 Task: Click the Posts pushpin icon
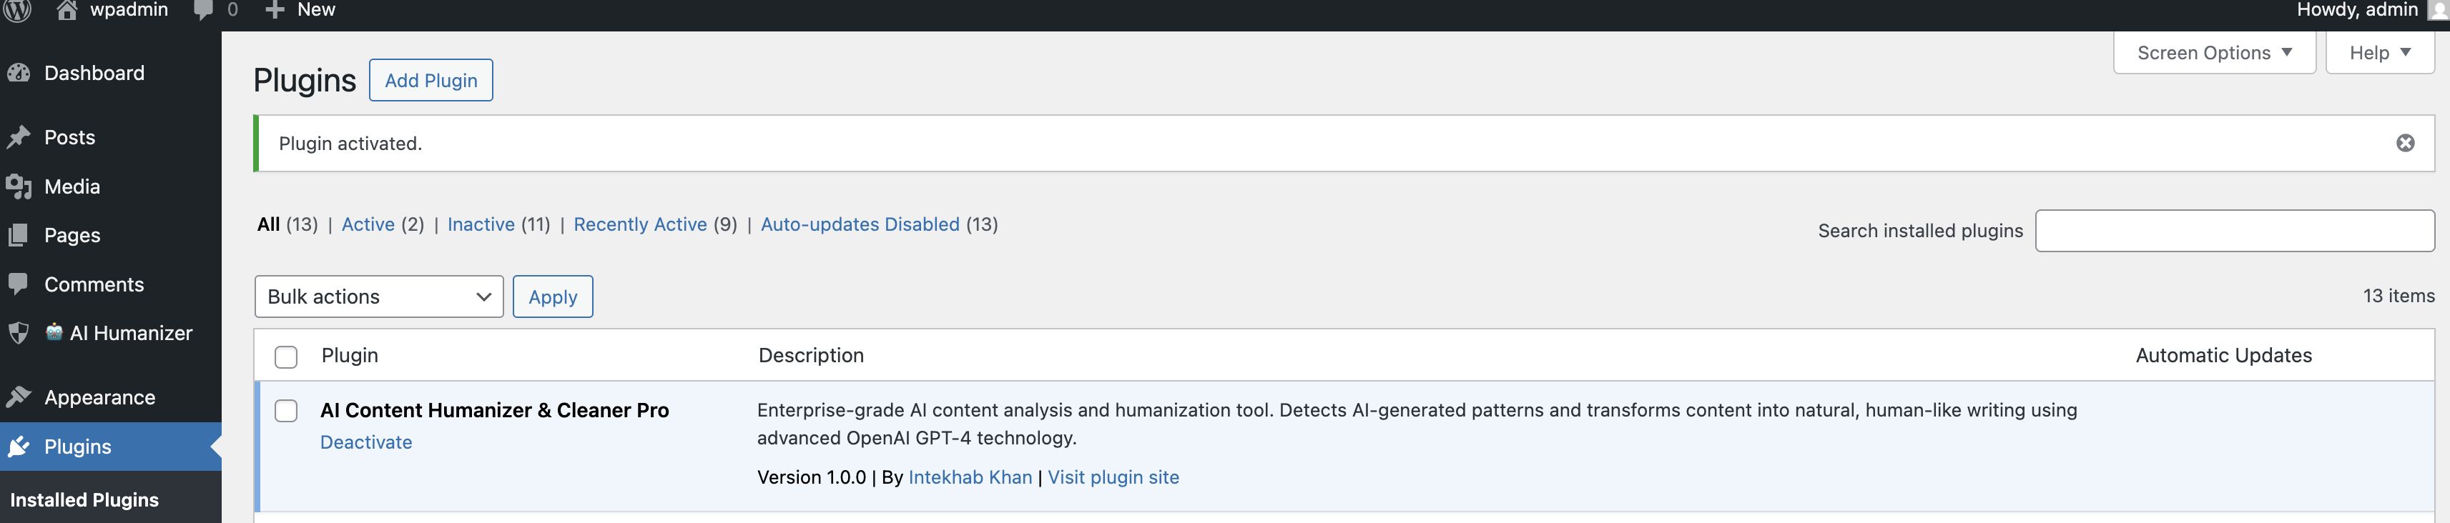[x=19, y=138]
